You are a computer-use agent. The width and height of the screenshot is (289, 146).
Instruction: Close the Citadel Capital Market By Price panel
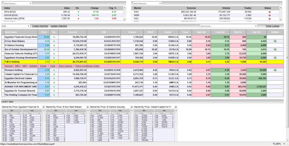176,107
